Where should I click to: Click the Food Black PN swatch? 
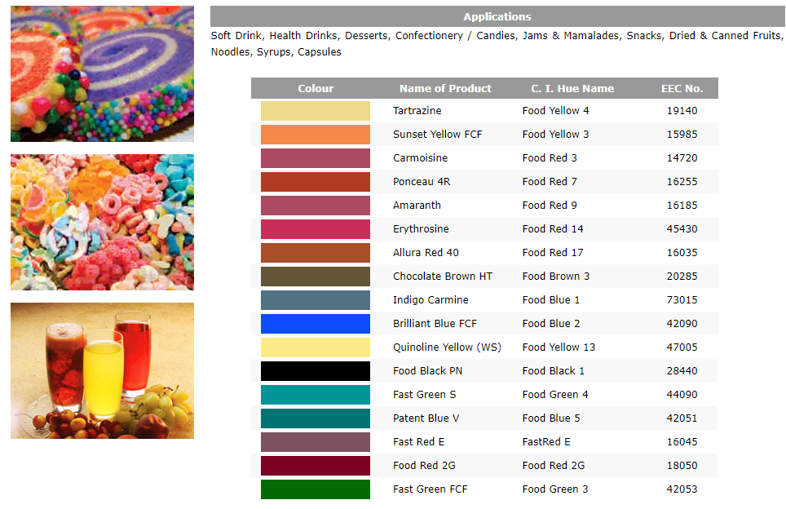point(316,371)
